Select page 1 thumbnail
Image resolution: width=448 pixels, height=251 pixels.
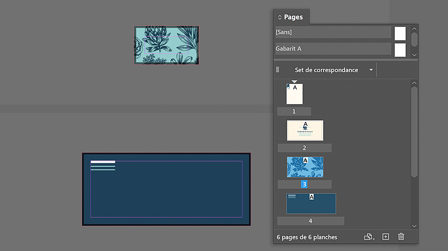coord(294,94)
